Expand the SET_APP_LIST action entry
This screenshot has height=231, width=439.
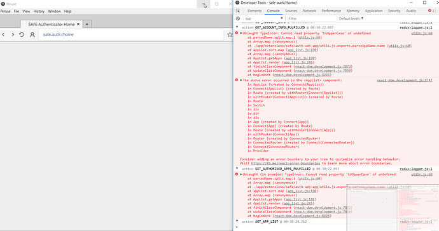[x=237, y=221]
